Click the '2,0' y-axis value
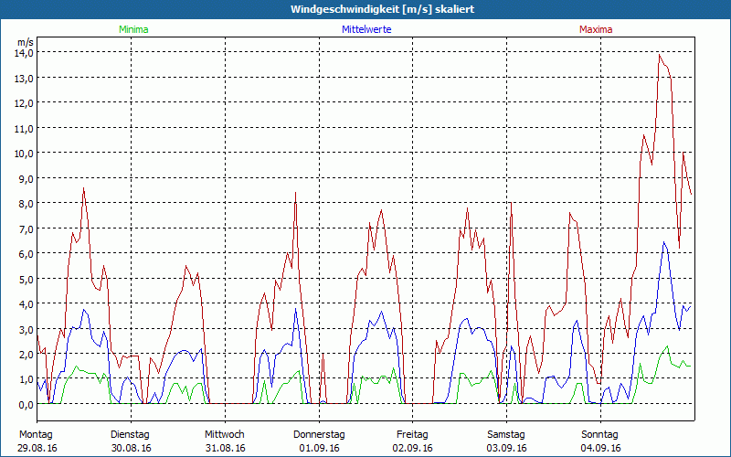This screenshot has height=457, width=731. pyautogui.click(x=27, y=355)
